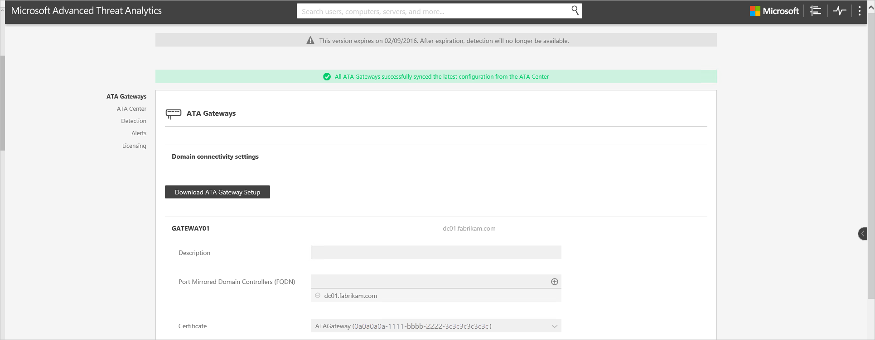
Task: Click the left-side vertical scrollbar thumb
Action: pyautogui.click(x=2, y=103)
